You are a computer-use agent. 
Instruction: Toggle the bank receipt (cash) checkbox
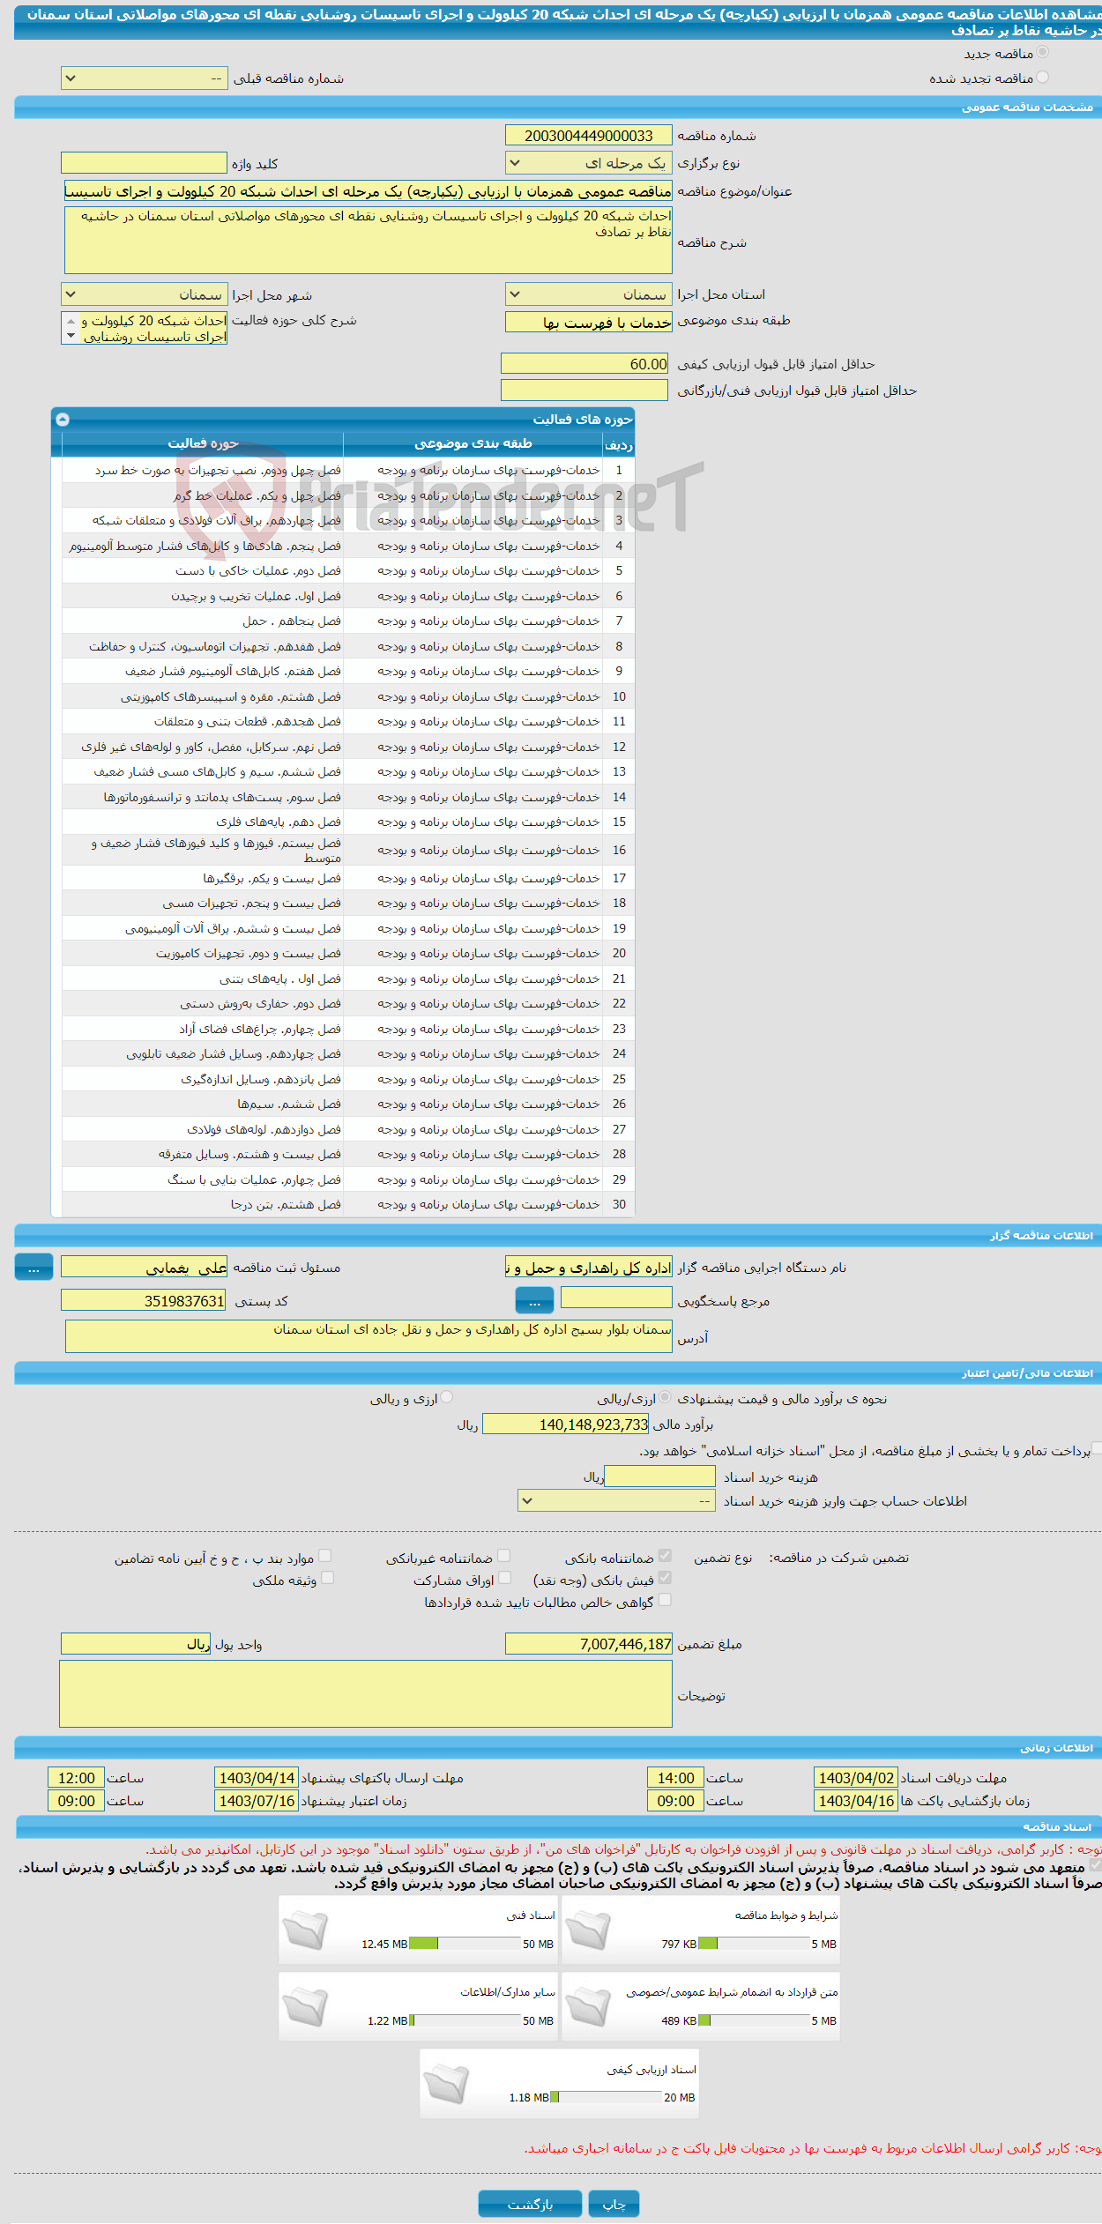(665, 1578)
